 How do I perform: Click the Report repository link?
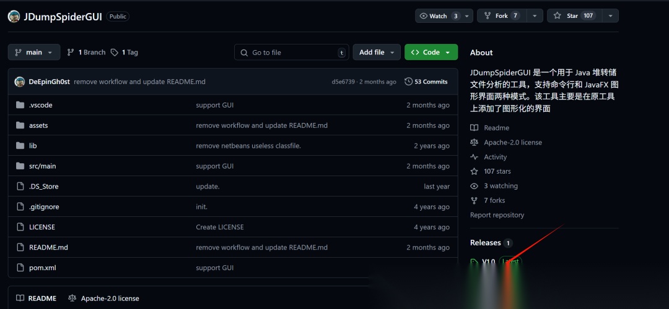tap(497, 215)
